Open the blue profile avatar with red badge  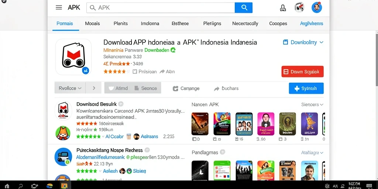coord(317,7)
